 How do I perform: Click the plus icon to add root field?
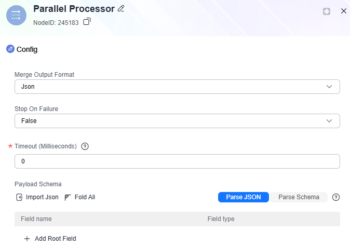(x=27, y=239)
